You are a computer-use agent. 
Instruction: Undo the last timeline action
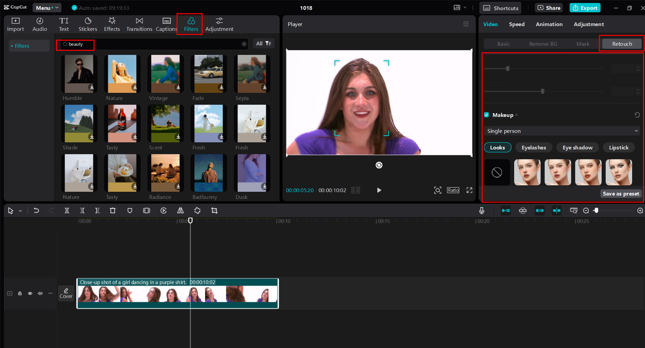pos(36,210)
